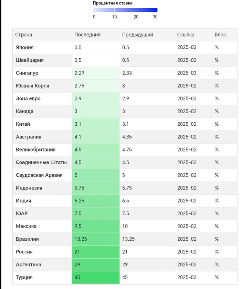Viewport: 241px width, 289px height.
Task: Click the Страна column header
Action: (24, 35)
